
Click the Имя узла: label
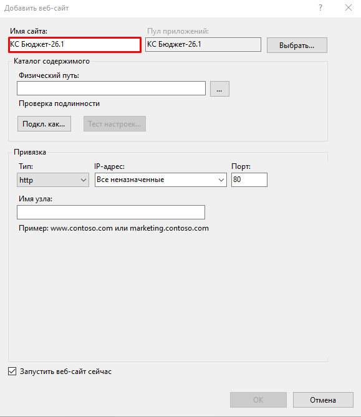tap(36, 199)
